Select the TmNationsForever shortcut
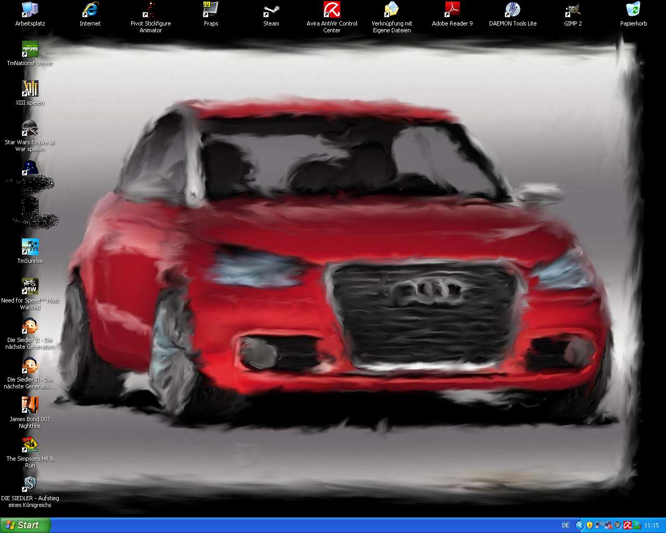The width and height of the screenshot is (666, 533). point(30,49)
